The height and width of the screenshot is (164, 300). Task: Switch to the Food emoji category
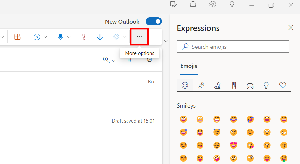click(x=234, y=85)
